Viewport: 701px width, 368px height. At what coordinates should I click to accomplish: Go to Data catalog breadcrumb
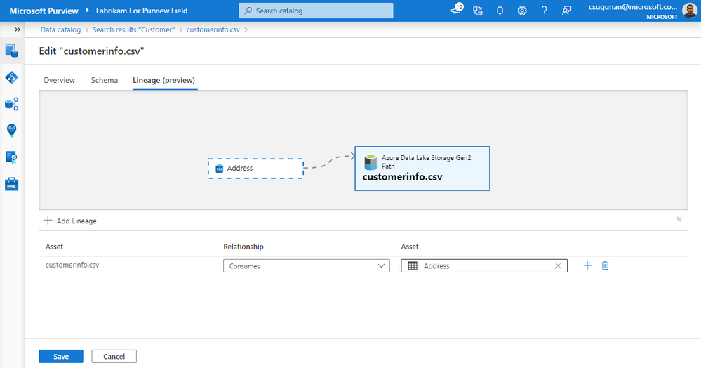pyautogui.click(x=61, y=29)
